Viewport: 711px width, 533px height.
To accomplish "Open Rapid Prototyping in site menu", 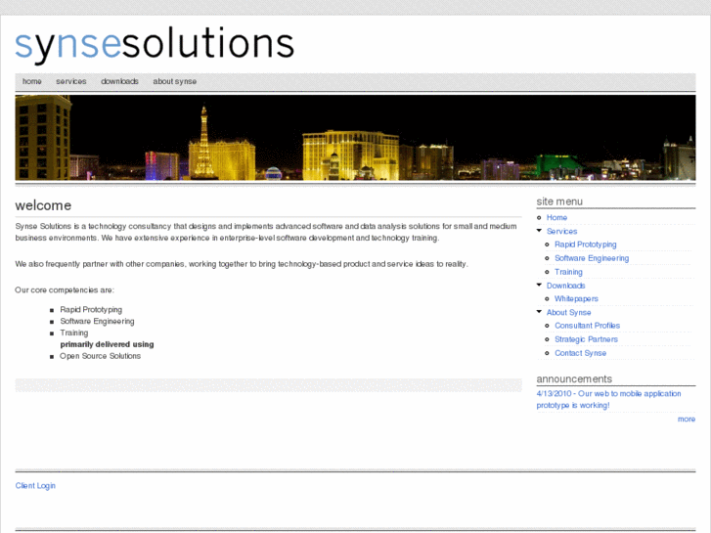I will coord(585,244).
